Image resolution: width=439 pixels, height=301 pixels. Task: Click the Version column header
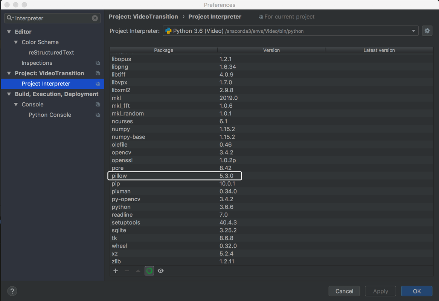pyautogui.click(x=271, y=50)
